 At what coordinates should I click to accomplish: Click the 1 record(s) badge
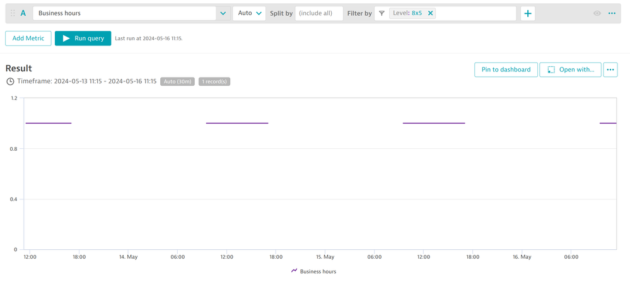[x=214, y=81]
